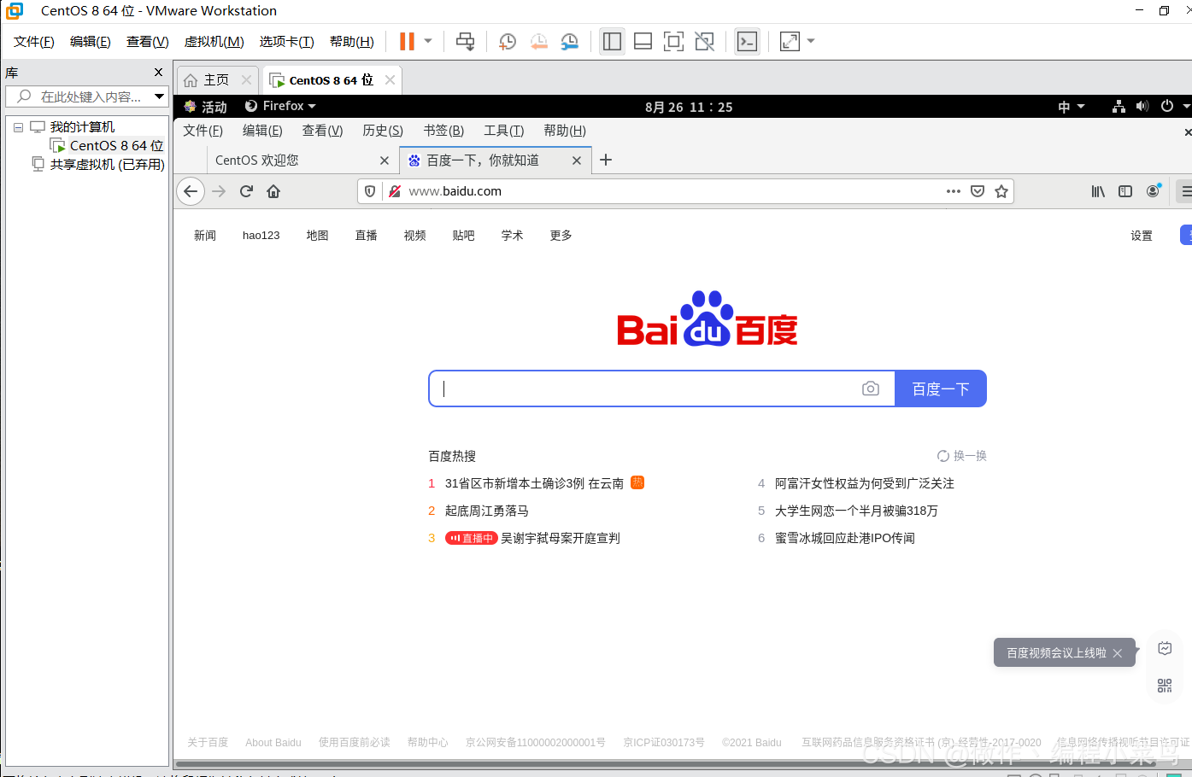The height and width of the screenshot is (777, 1192).
Task: Toggle Firefox sidebar view
Action: pos(1125,191)
